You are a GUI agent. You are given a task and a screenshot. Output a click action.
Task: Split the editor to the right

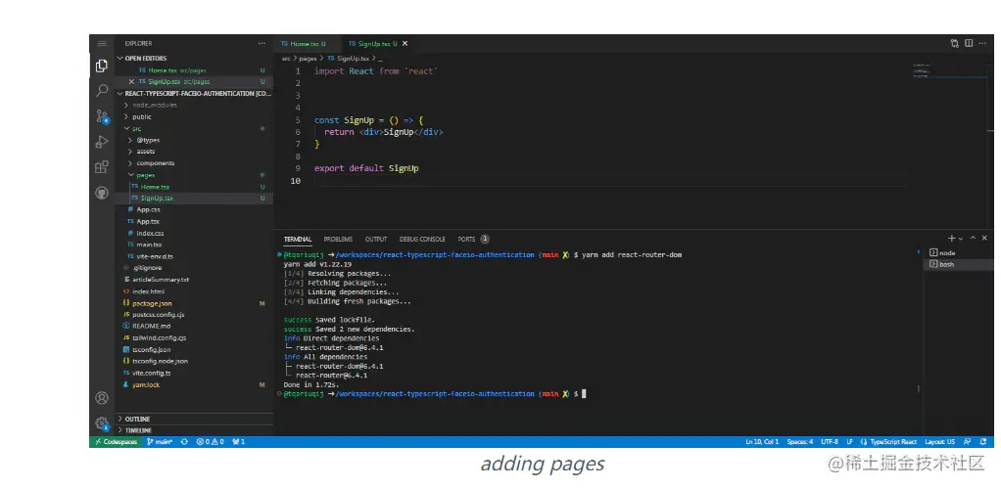[x=969, y=43]
